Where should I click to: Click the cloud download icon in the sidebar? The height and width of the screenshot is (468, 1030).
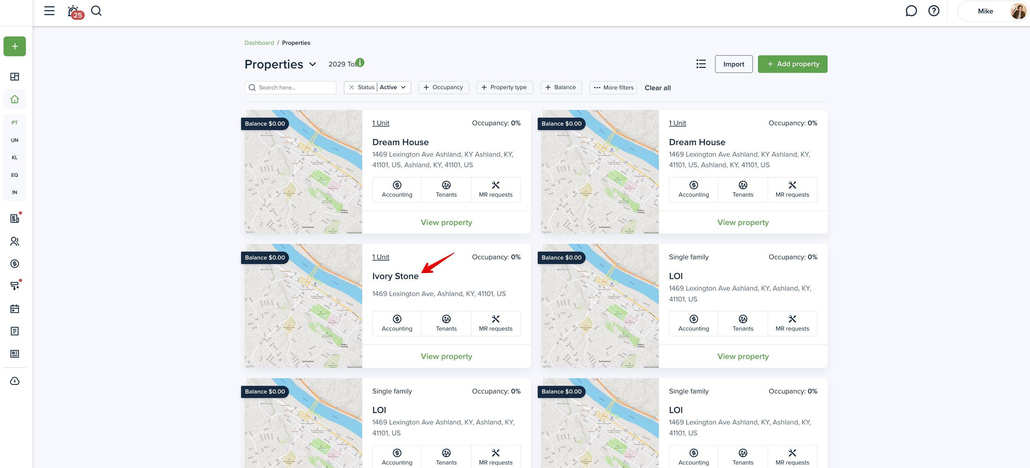click(15, 381)
